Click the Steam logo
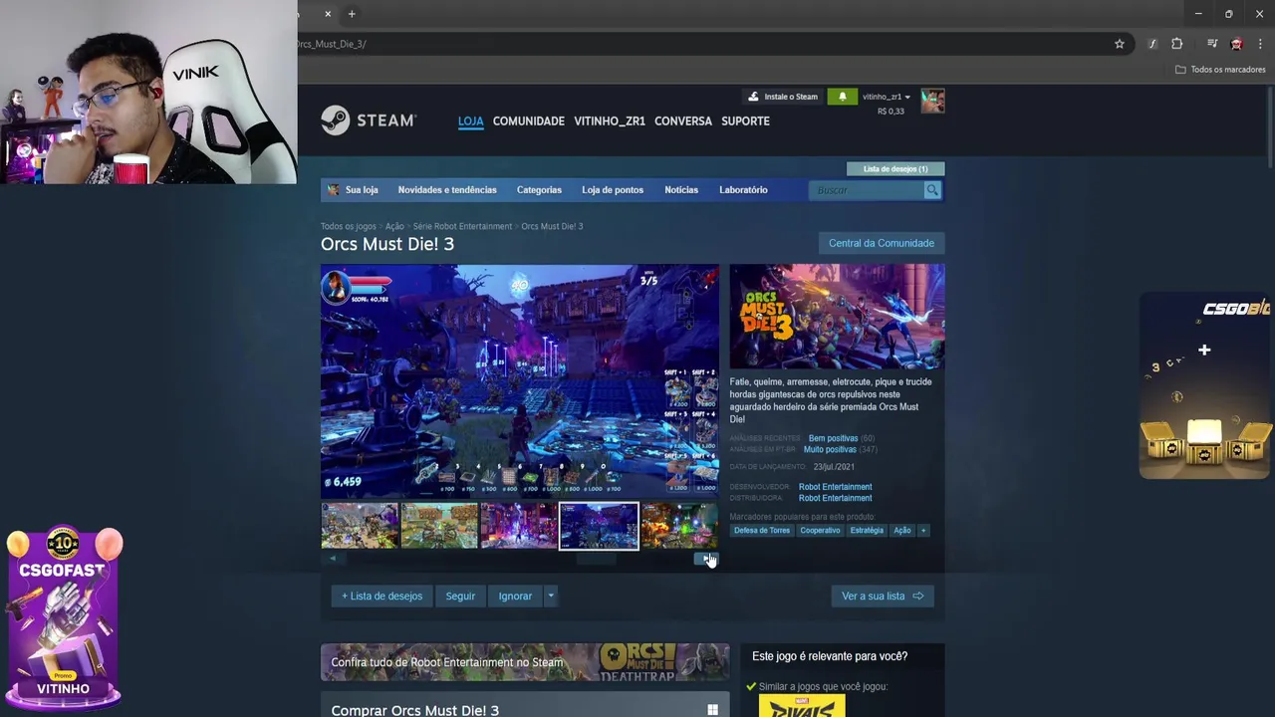Viewport: 1275px width, 717px height. point(368,120)
